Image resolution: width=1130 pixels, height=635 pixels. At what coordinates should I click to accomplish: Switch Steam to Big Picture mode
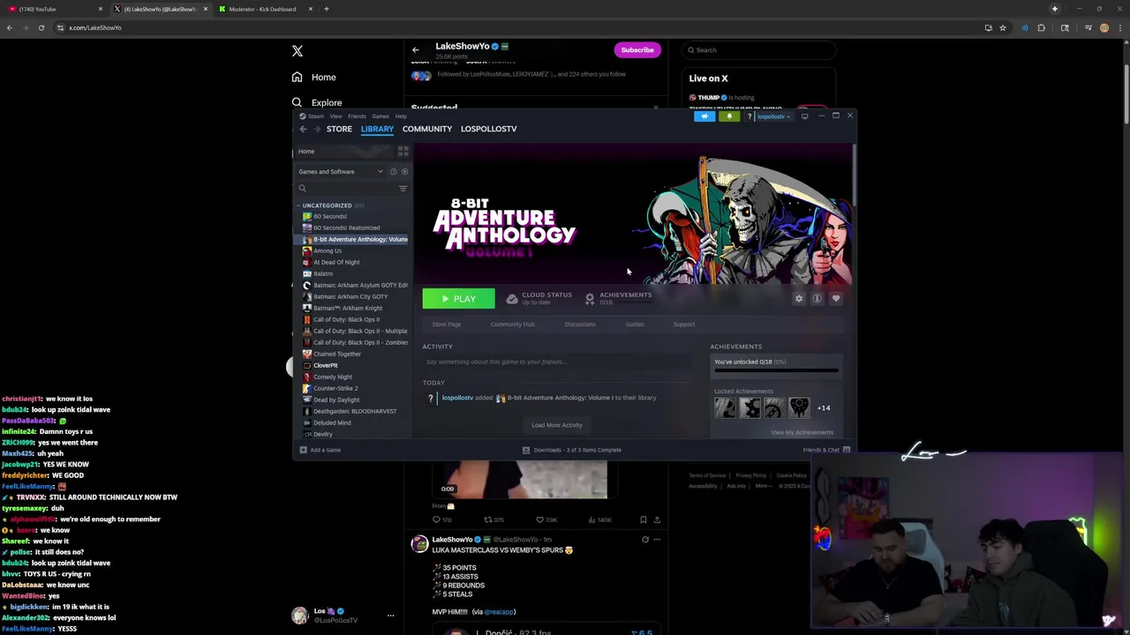[x=804, y=116]
